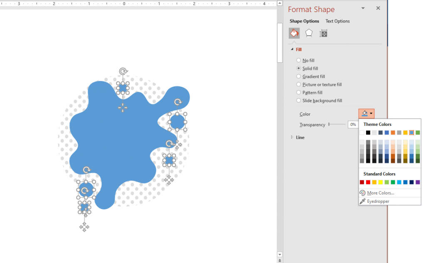Open the Effects pentagon icon
The width and height of the screenshot is (426, 263).
pos(309,33)
